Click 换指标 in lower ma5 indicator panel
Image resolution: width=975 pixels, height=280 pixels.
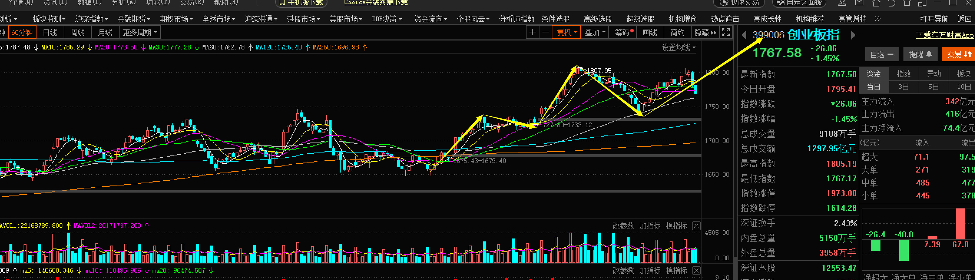click(x=676, y=271)
